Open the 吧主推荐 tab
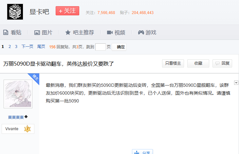239x154 pixels. point(80,33)
